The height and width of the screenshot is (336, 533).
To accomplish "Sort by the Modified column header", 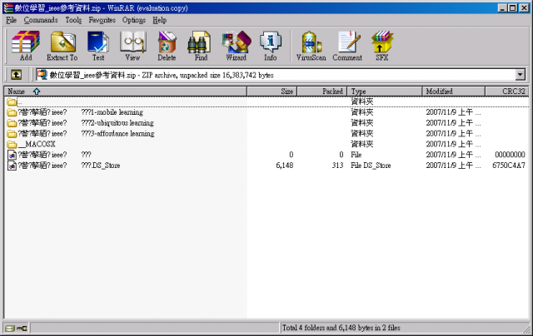I will pyautogui.click(x=453, y=91).
